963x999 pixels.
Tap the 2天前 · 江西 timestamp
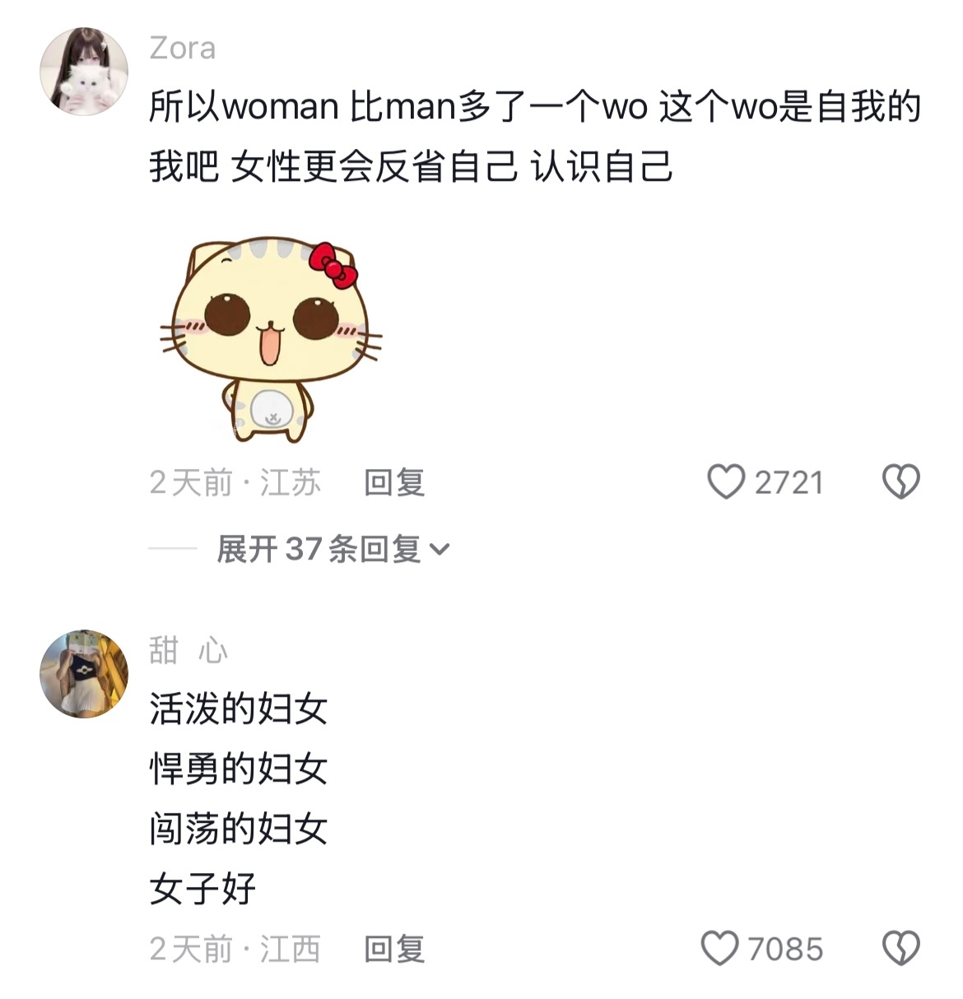pos(235,949)
